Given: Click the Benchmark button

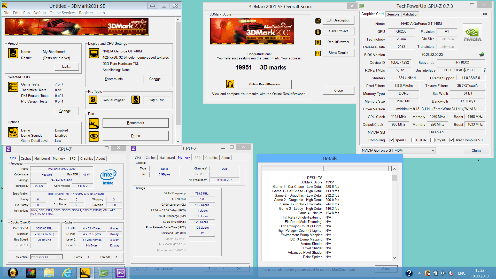Looking at the screenshot, I should 135,123.
